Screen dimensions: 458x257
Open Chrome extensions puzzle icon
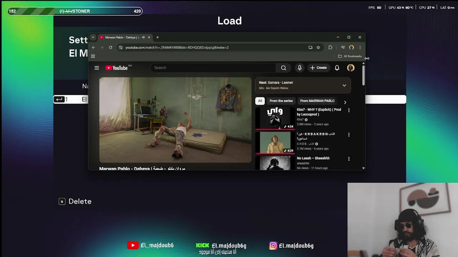[x=330, y=47]
